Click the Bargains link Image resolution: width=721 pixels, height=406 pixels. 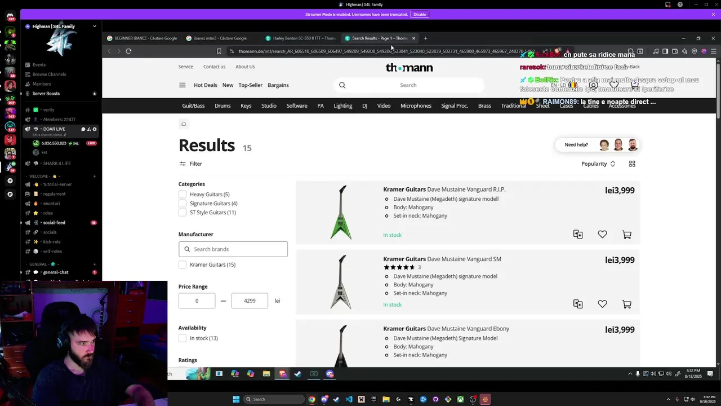pos(278,85)
